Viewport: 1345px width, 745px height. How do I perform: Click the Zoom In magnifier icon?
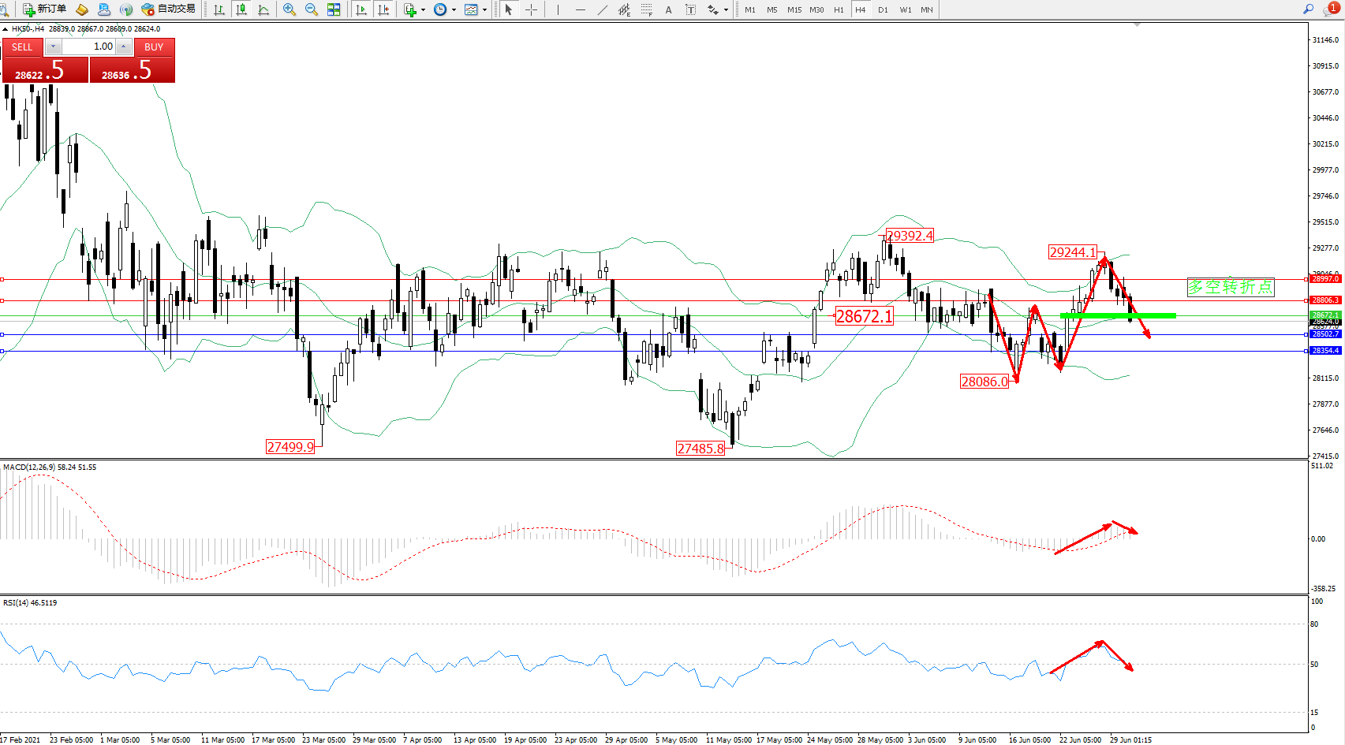click(290, 9)
